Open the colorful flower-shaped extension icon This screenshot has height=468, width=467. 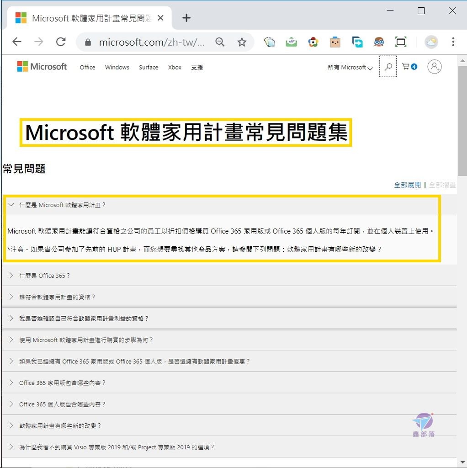pyautogui.click(x=313, y=42)
